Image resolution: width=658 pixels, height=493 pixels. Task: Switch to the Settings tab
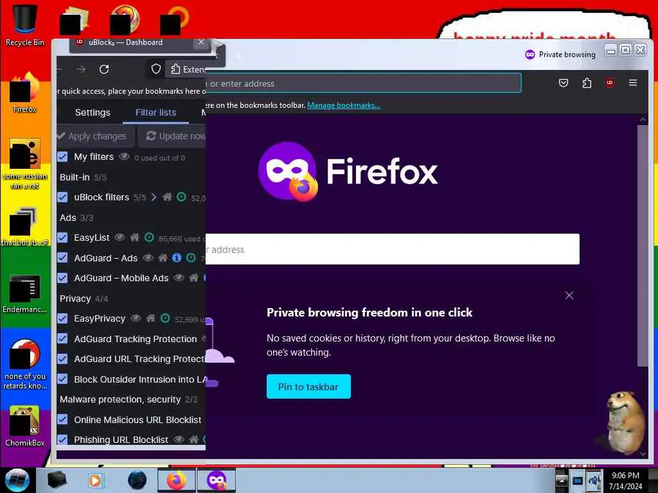[93, 112]
